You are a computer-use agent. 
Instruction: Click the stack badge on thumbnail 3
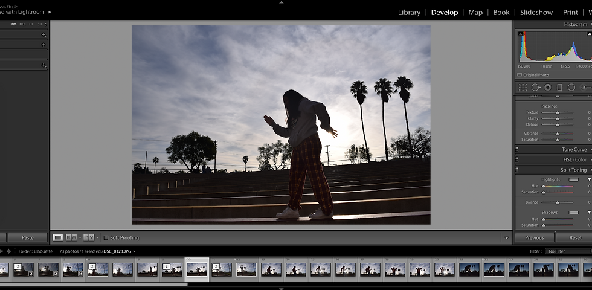(x=18, y=266)
